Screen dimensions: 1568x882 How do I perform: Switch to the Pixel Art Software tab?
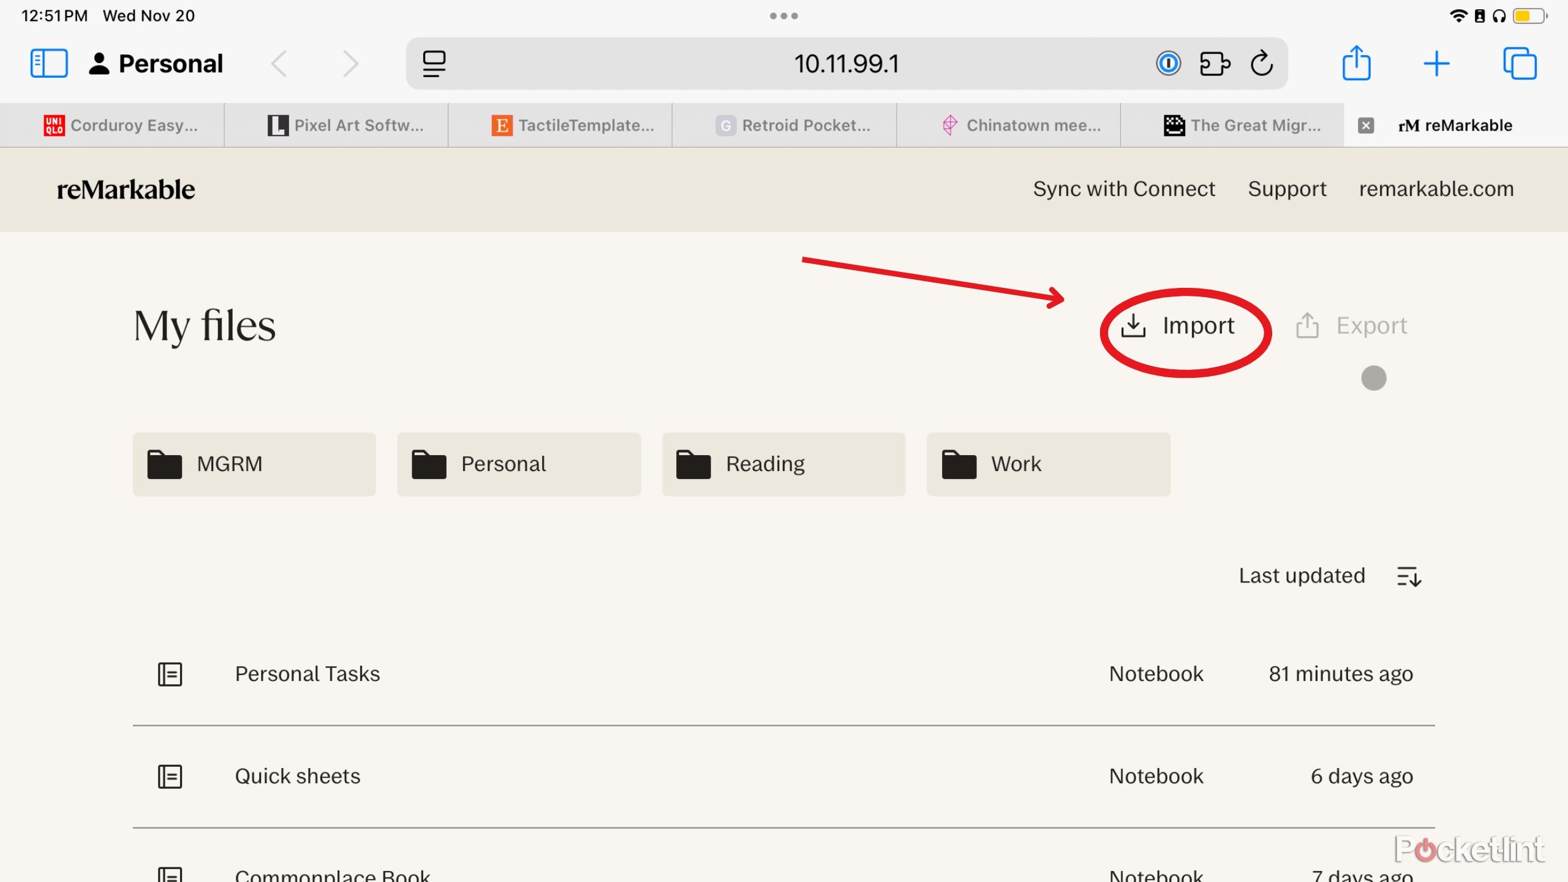coord(346,126)
